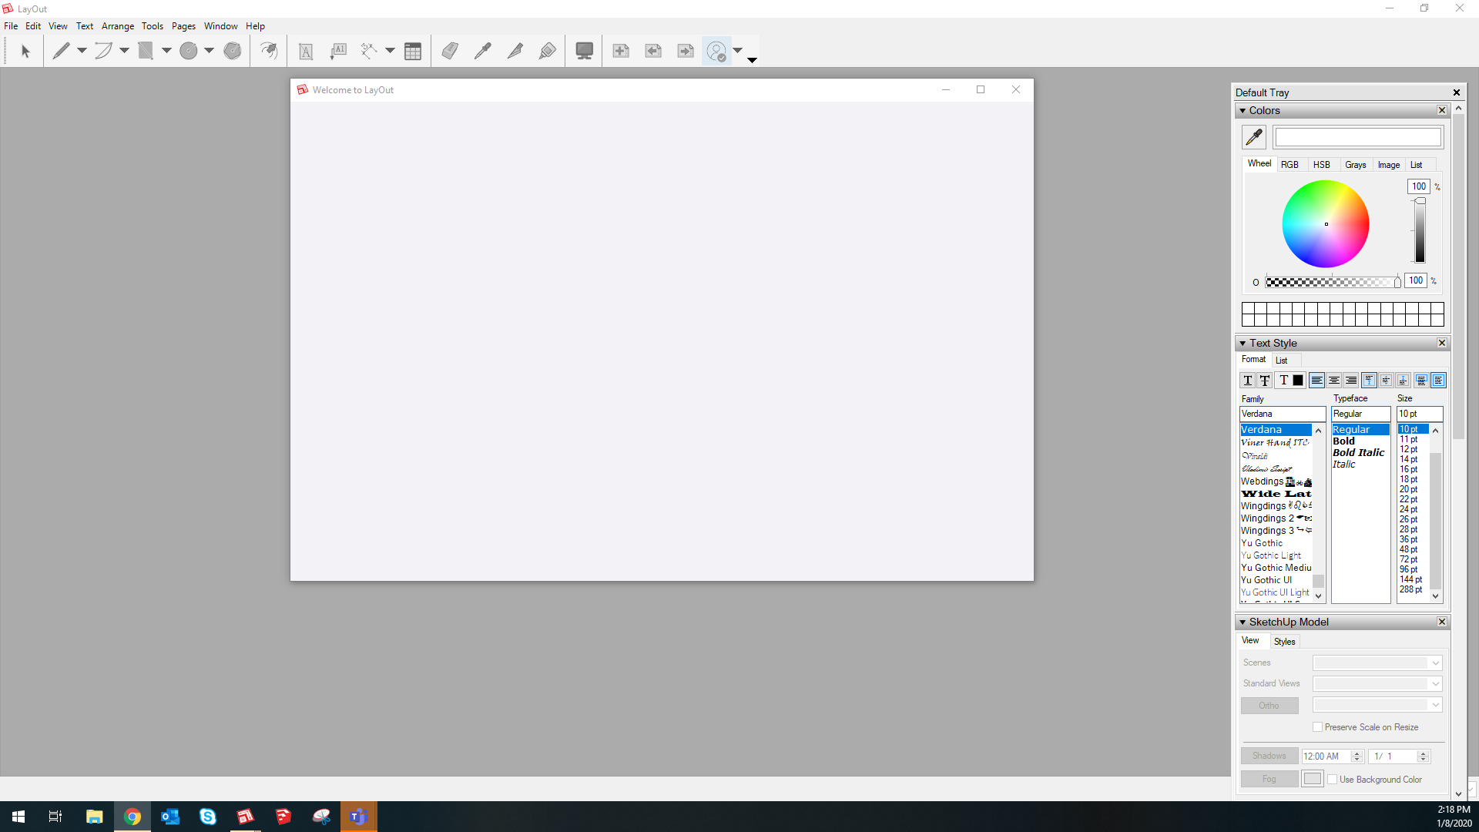Viewport: 1479px width, 832px height.
Task: Click the black text color swatch
Action: coord(1298,381)
